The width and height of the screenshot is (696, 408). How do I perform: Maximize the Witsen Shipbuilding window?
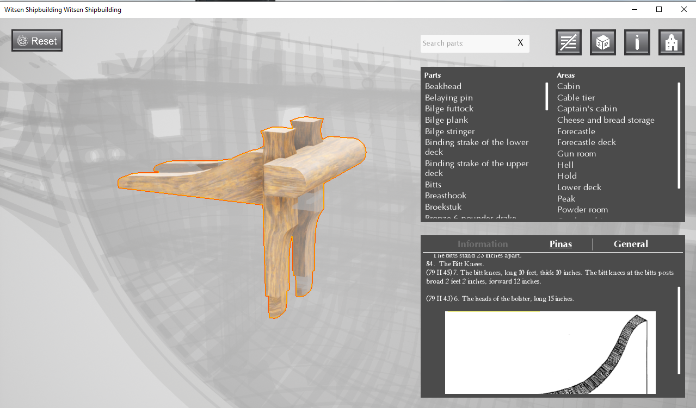coord(659,9)
